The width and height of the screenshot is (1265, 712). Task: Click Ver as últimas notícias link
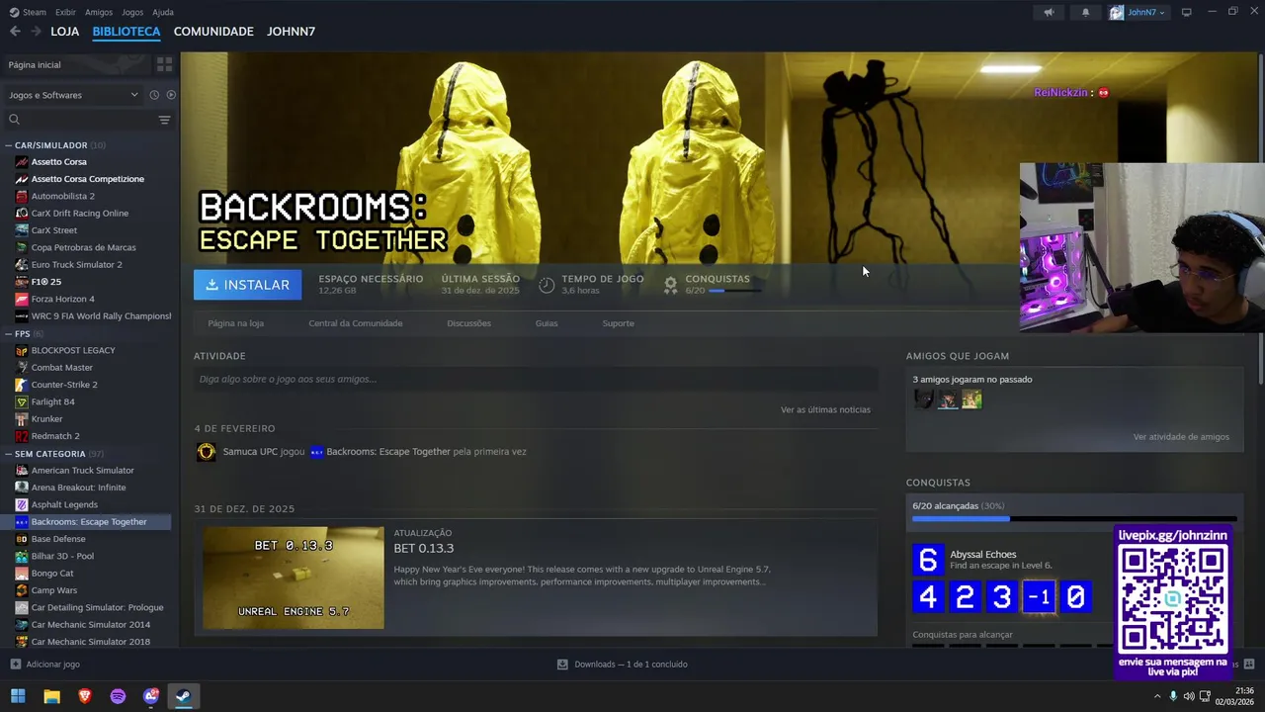click(825, 409)
